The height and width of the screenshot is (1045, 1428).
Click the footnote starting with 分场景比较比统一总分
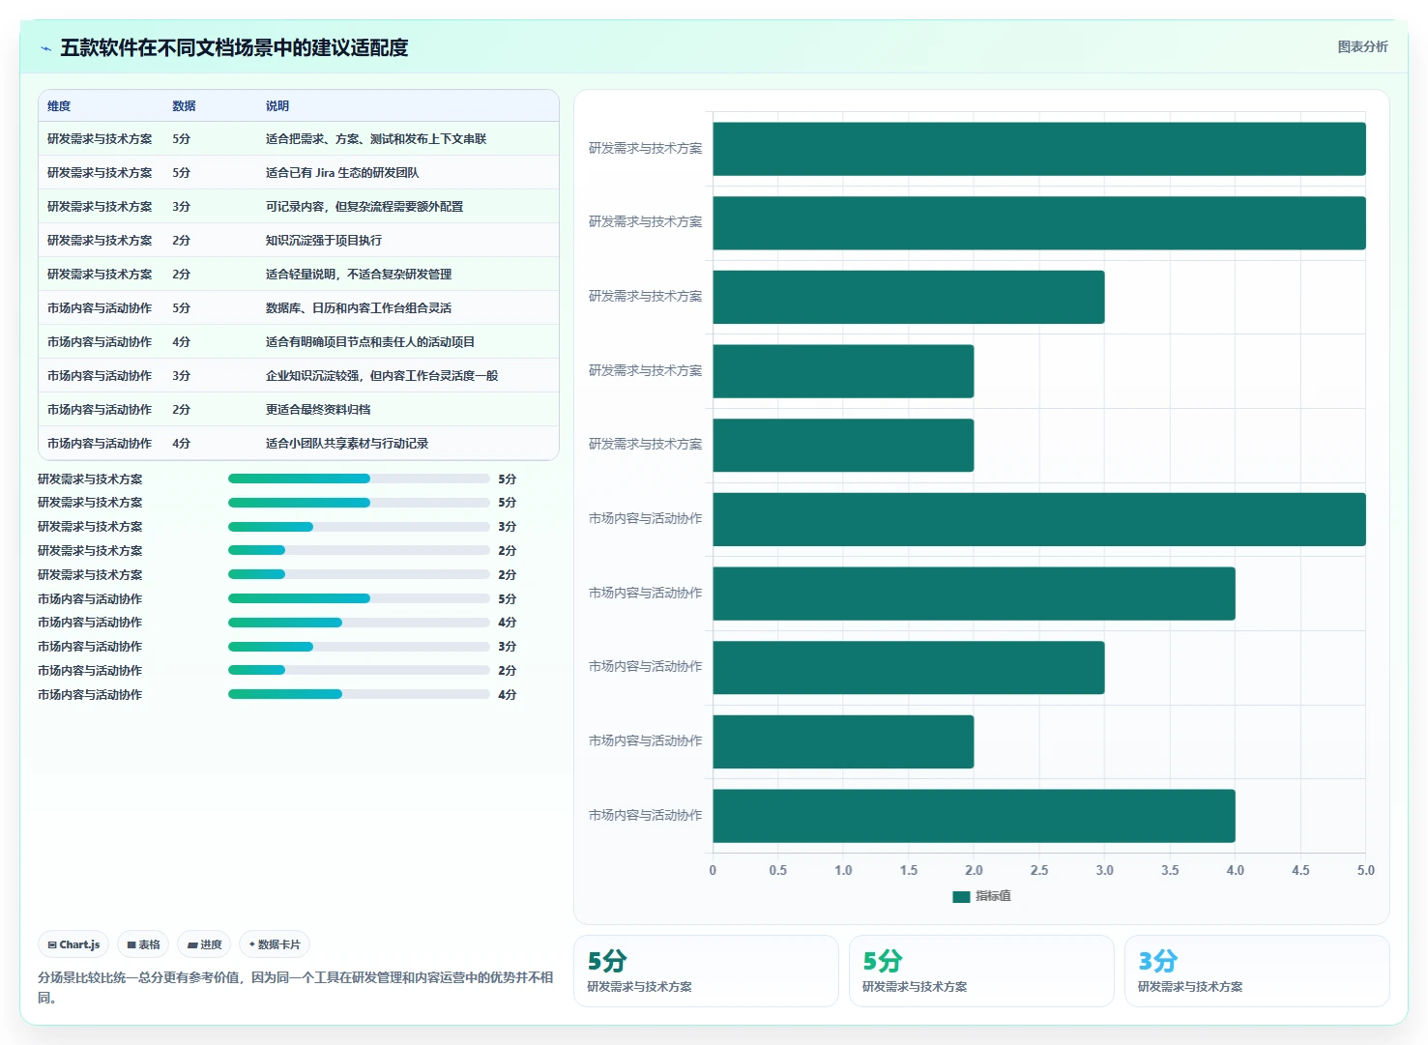(296, 987)
